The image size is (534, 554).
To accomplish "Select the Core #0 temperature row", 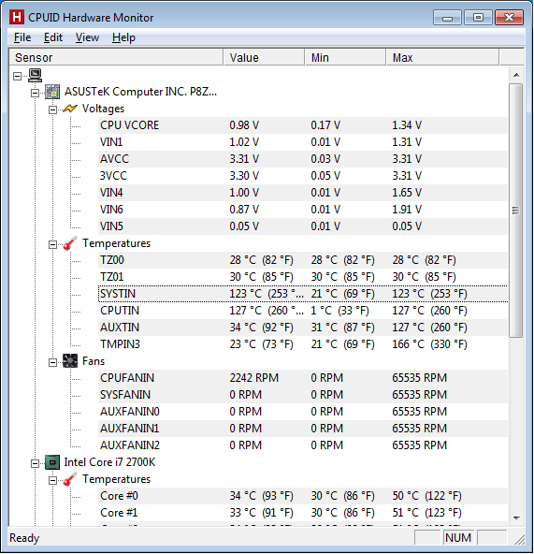I will (303, 496).
